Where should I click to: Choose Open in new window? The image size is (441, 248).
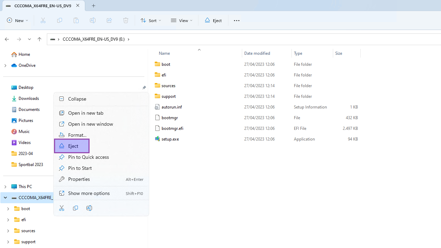pyautogui.click(x=101, y=124)
